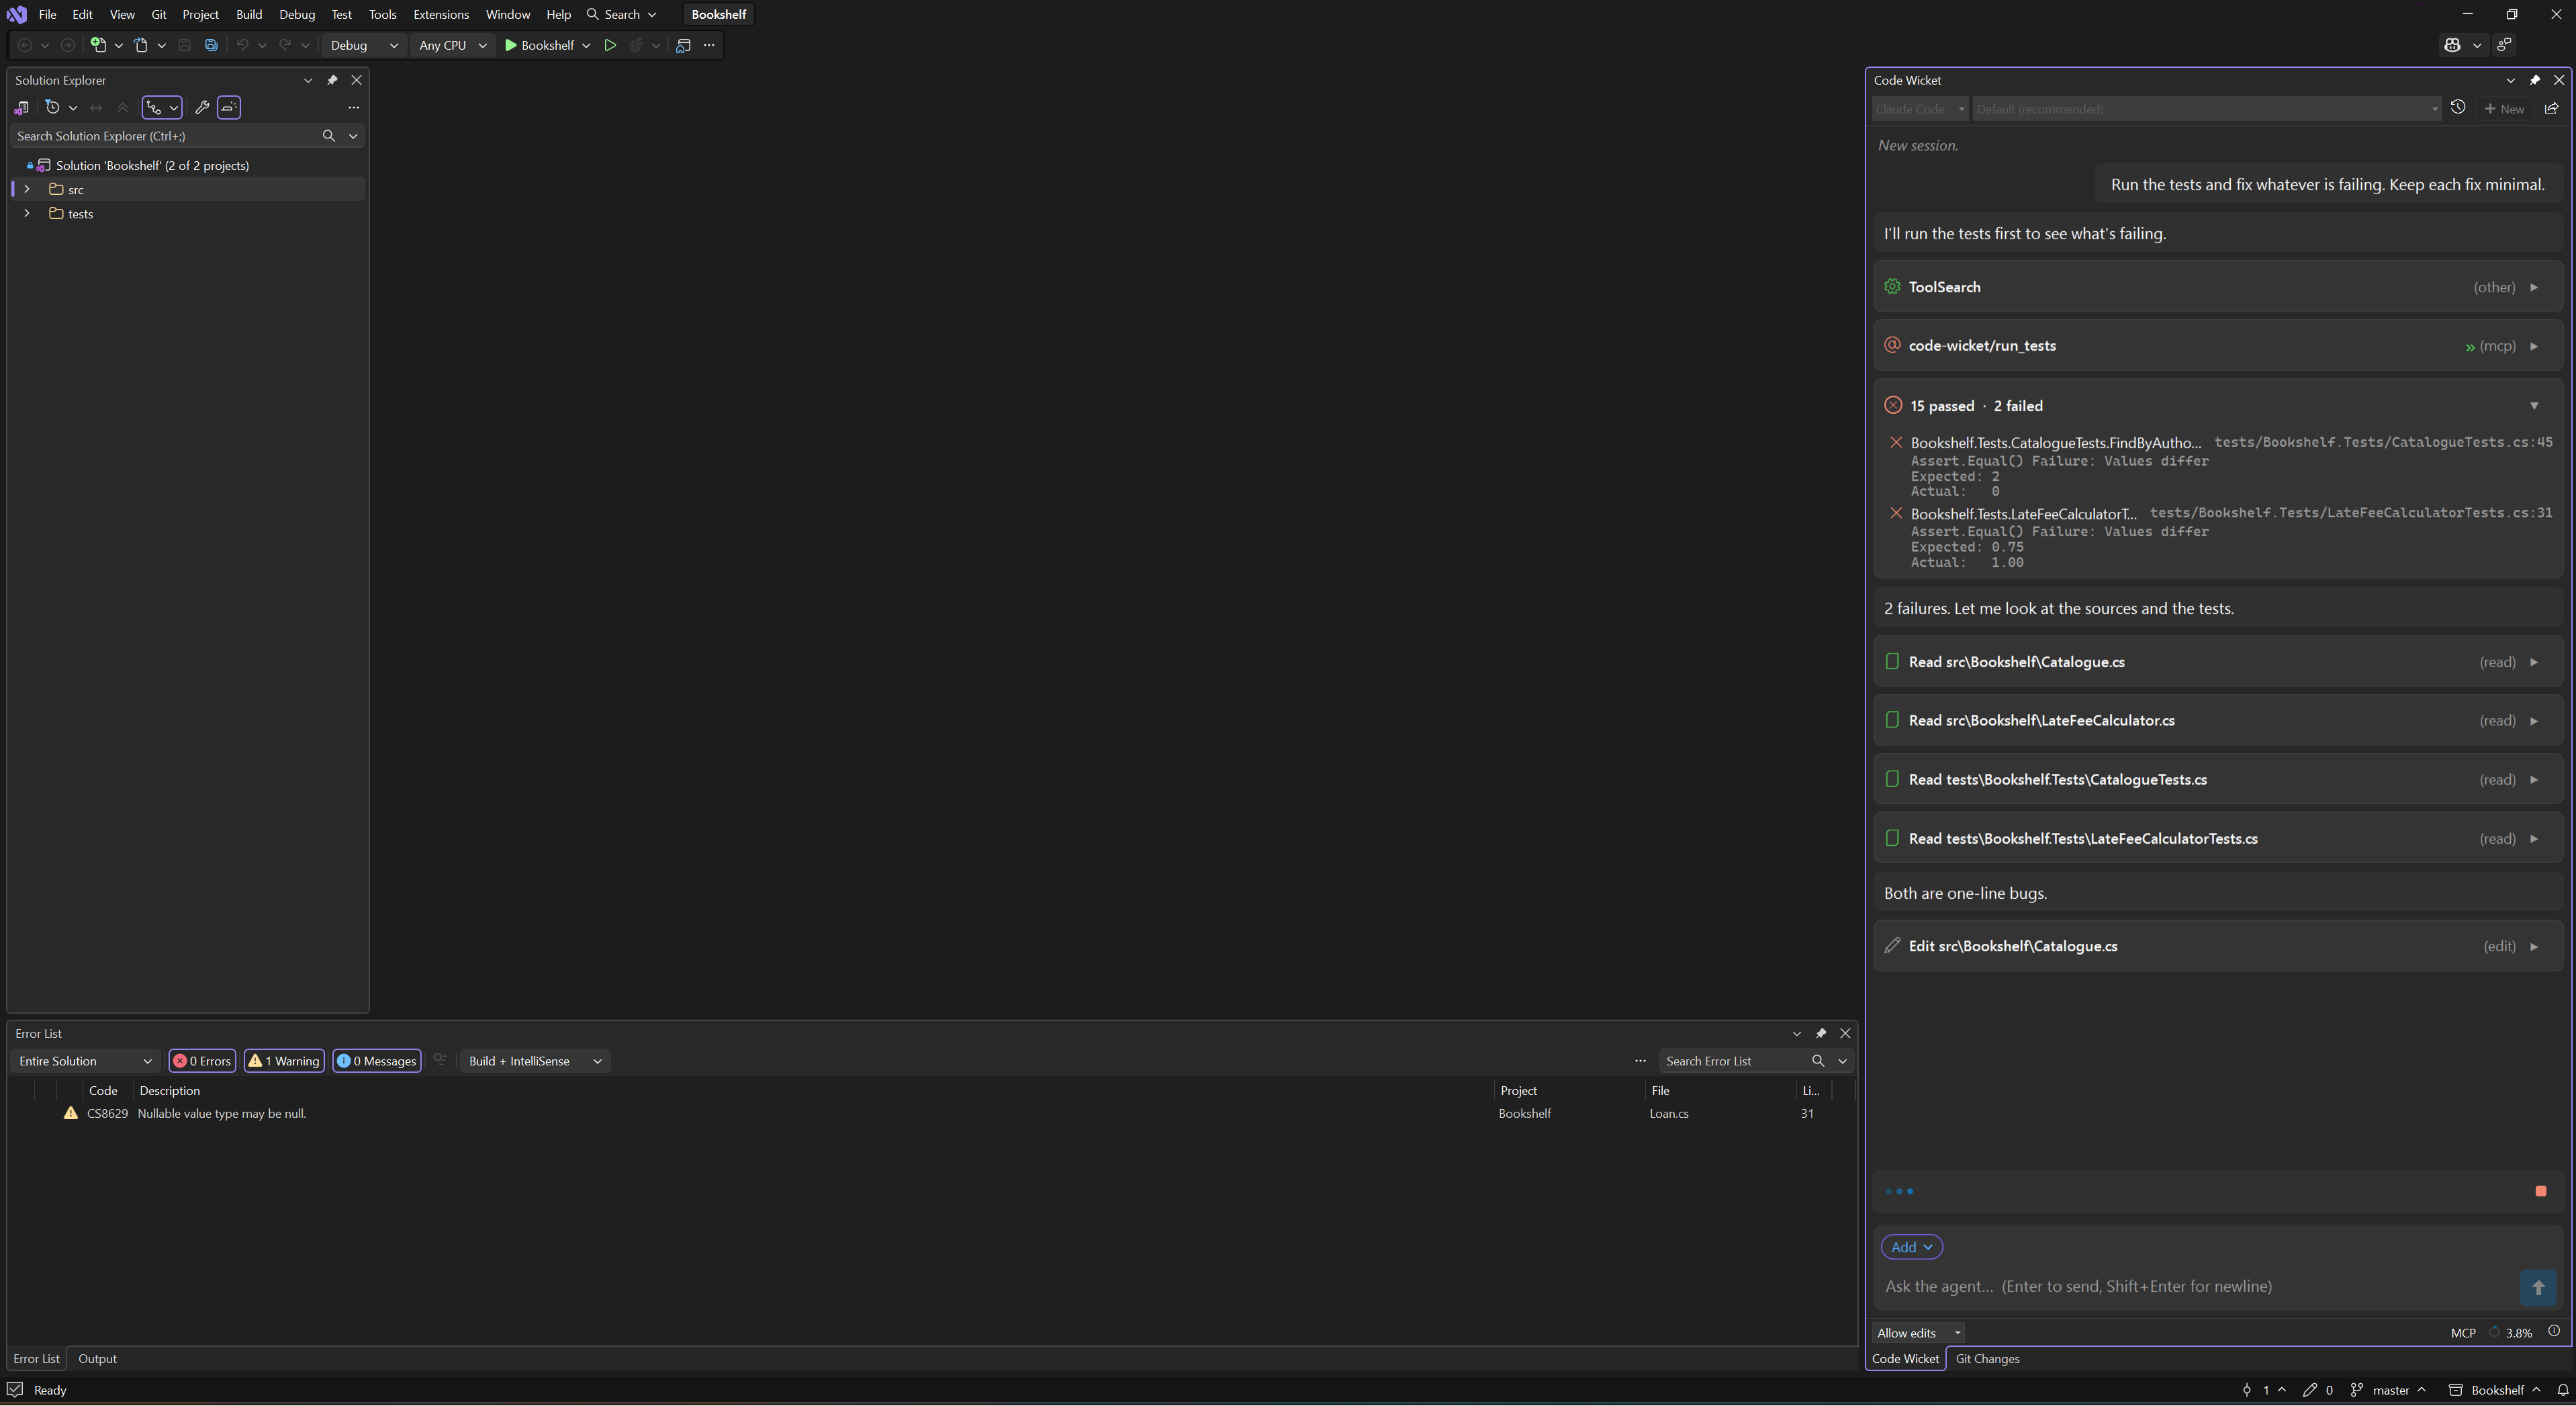
Task: Click the MCP label in Code Wicket footer
Action: tap(2463, 1333)
